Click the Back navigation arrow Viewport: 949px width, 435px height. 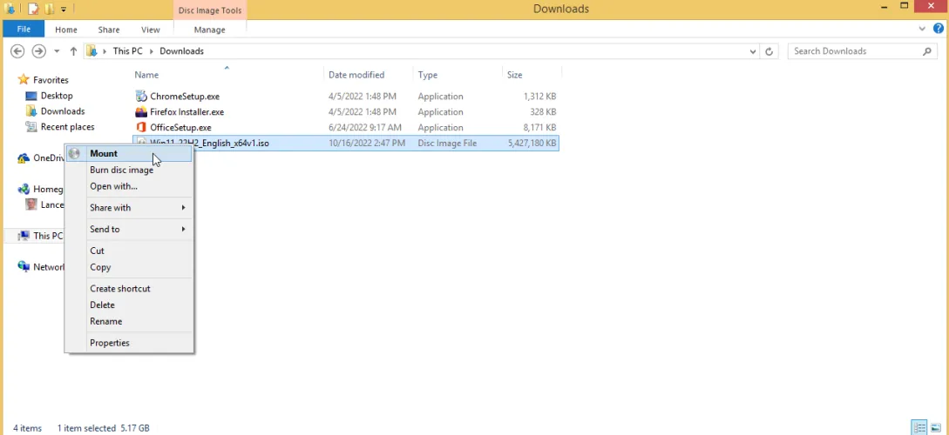(17, 51)
